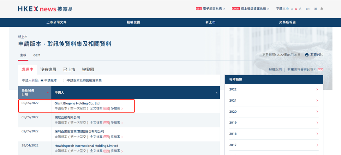Screen dimensions: 341x155
Task: Open the DION 線上權益披露系統 link
Action: click(x=250, y=9)
